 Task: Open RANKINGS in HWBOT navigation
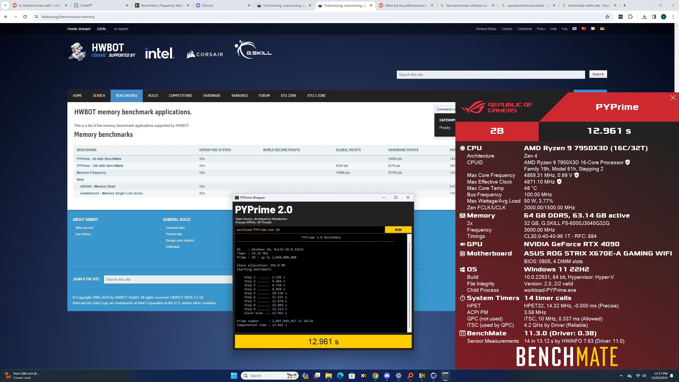click(x=240, y=95)
